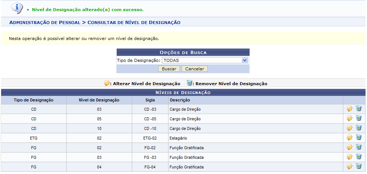
Task: Edit the FG -03 designation level
Action: 349,157
